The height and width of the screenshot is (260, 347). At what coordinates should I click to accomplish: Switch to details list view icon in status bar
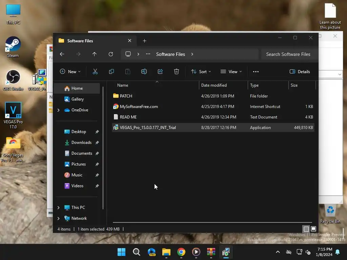click(x=306, y=229)
